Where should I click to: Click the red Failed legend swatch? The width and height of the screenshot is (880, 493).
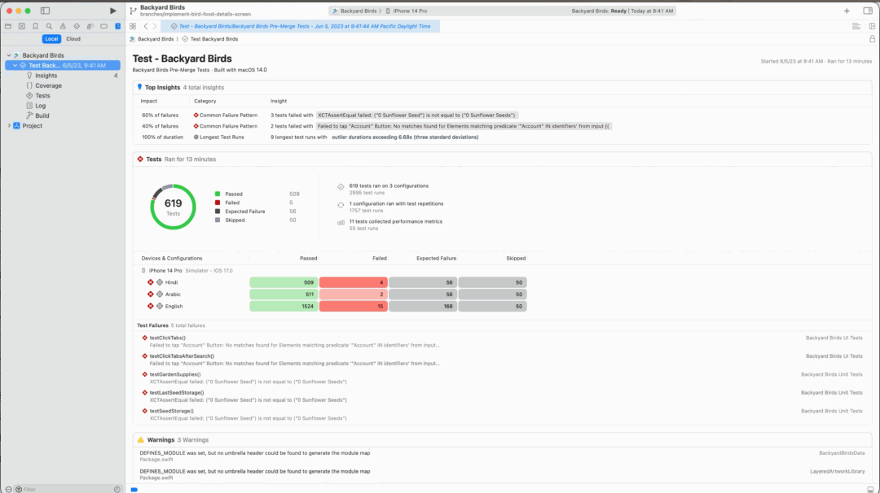click(x=218, y=203)
